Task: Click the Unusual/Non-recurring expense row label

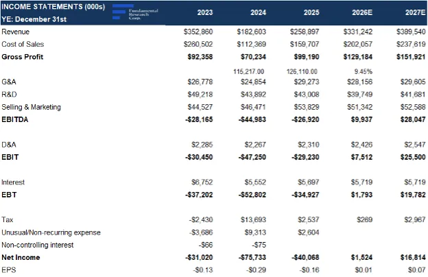Action: 51,232
